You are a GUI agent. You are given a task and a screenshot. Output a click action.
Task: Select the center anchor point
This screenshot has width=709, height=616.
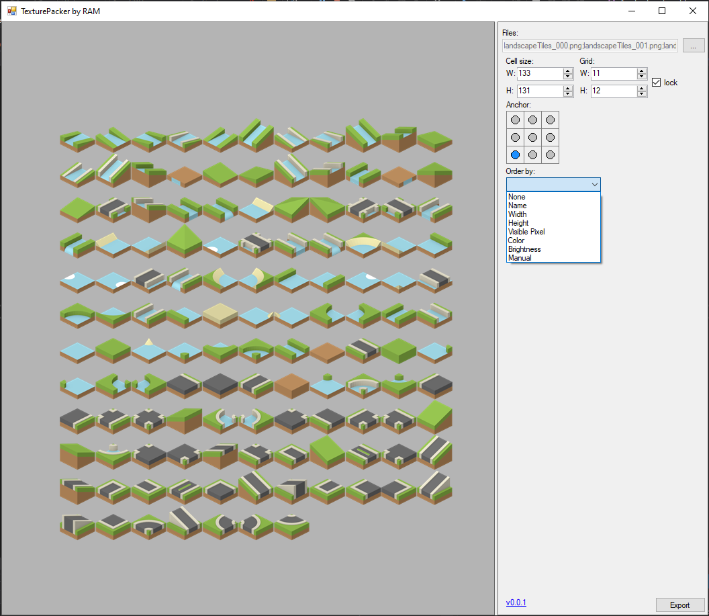point(532,137)
